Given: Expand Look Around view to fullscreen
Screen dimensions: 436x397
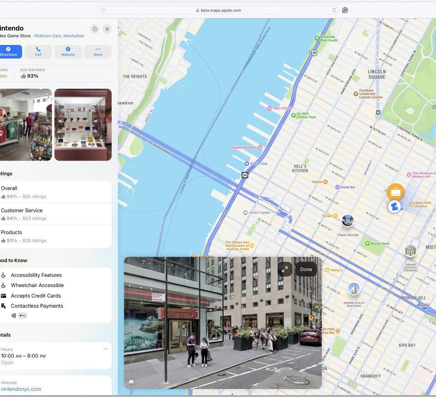Looking at the screenshot, I should click(285, 269).
